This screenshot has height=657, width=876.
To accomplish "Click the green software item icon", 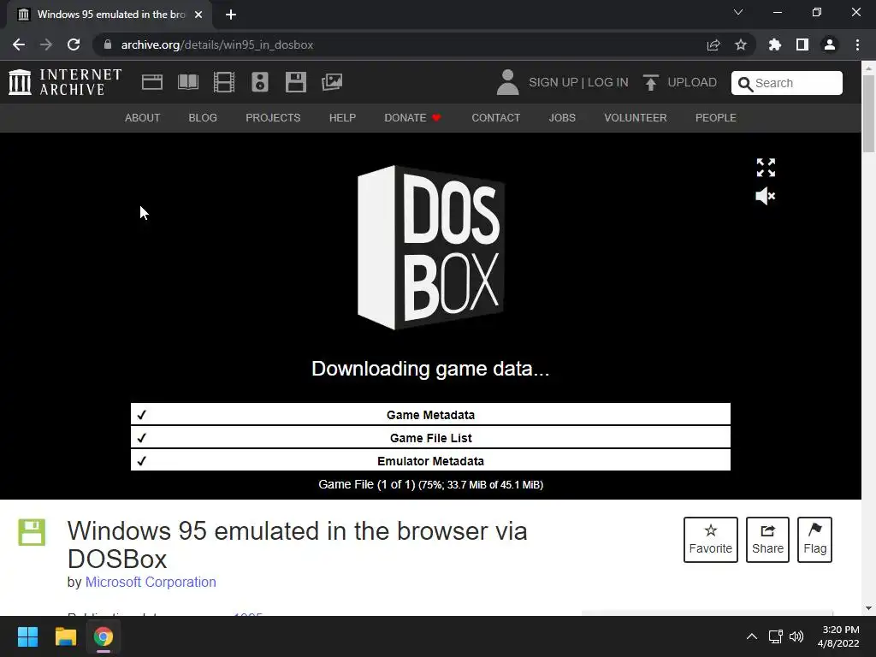I will point(32,532).
